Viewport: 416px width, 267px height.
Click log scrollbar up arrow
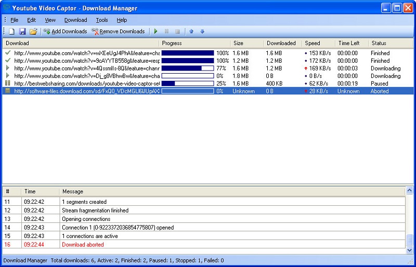click(409, 190)
